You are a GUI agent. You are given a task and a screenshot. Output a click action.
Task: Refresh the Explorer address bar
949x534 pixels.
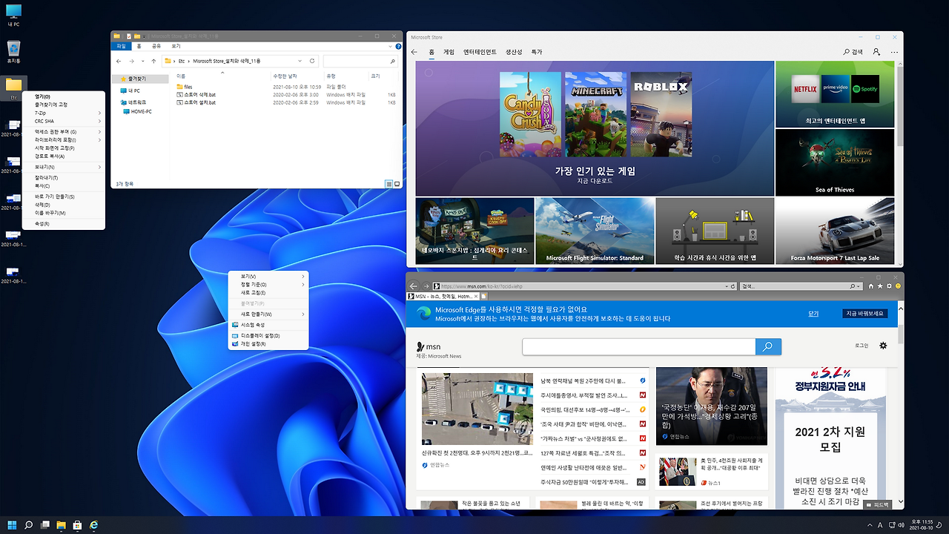(312, 61)
